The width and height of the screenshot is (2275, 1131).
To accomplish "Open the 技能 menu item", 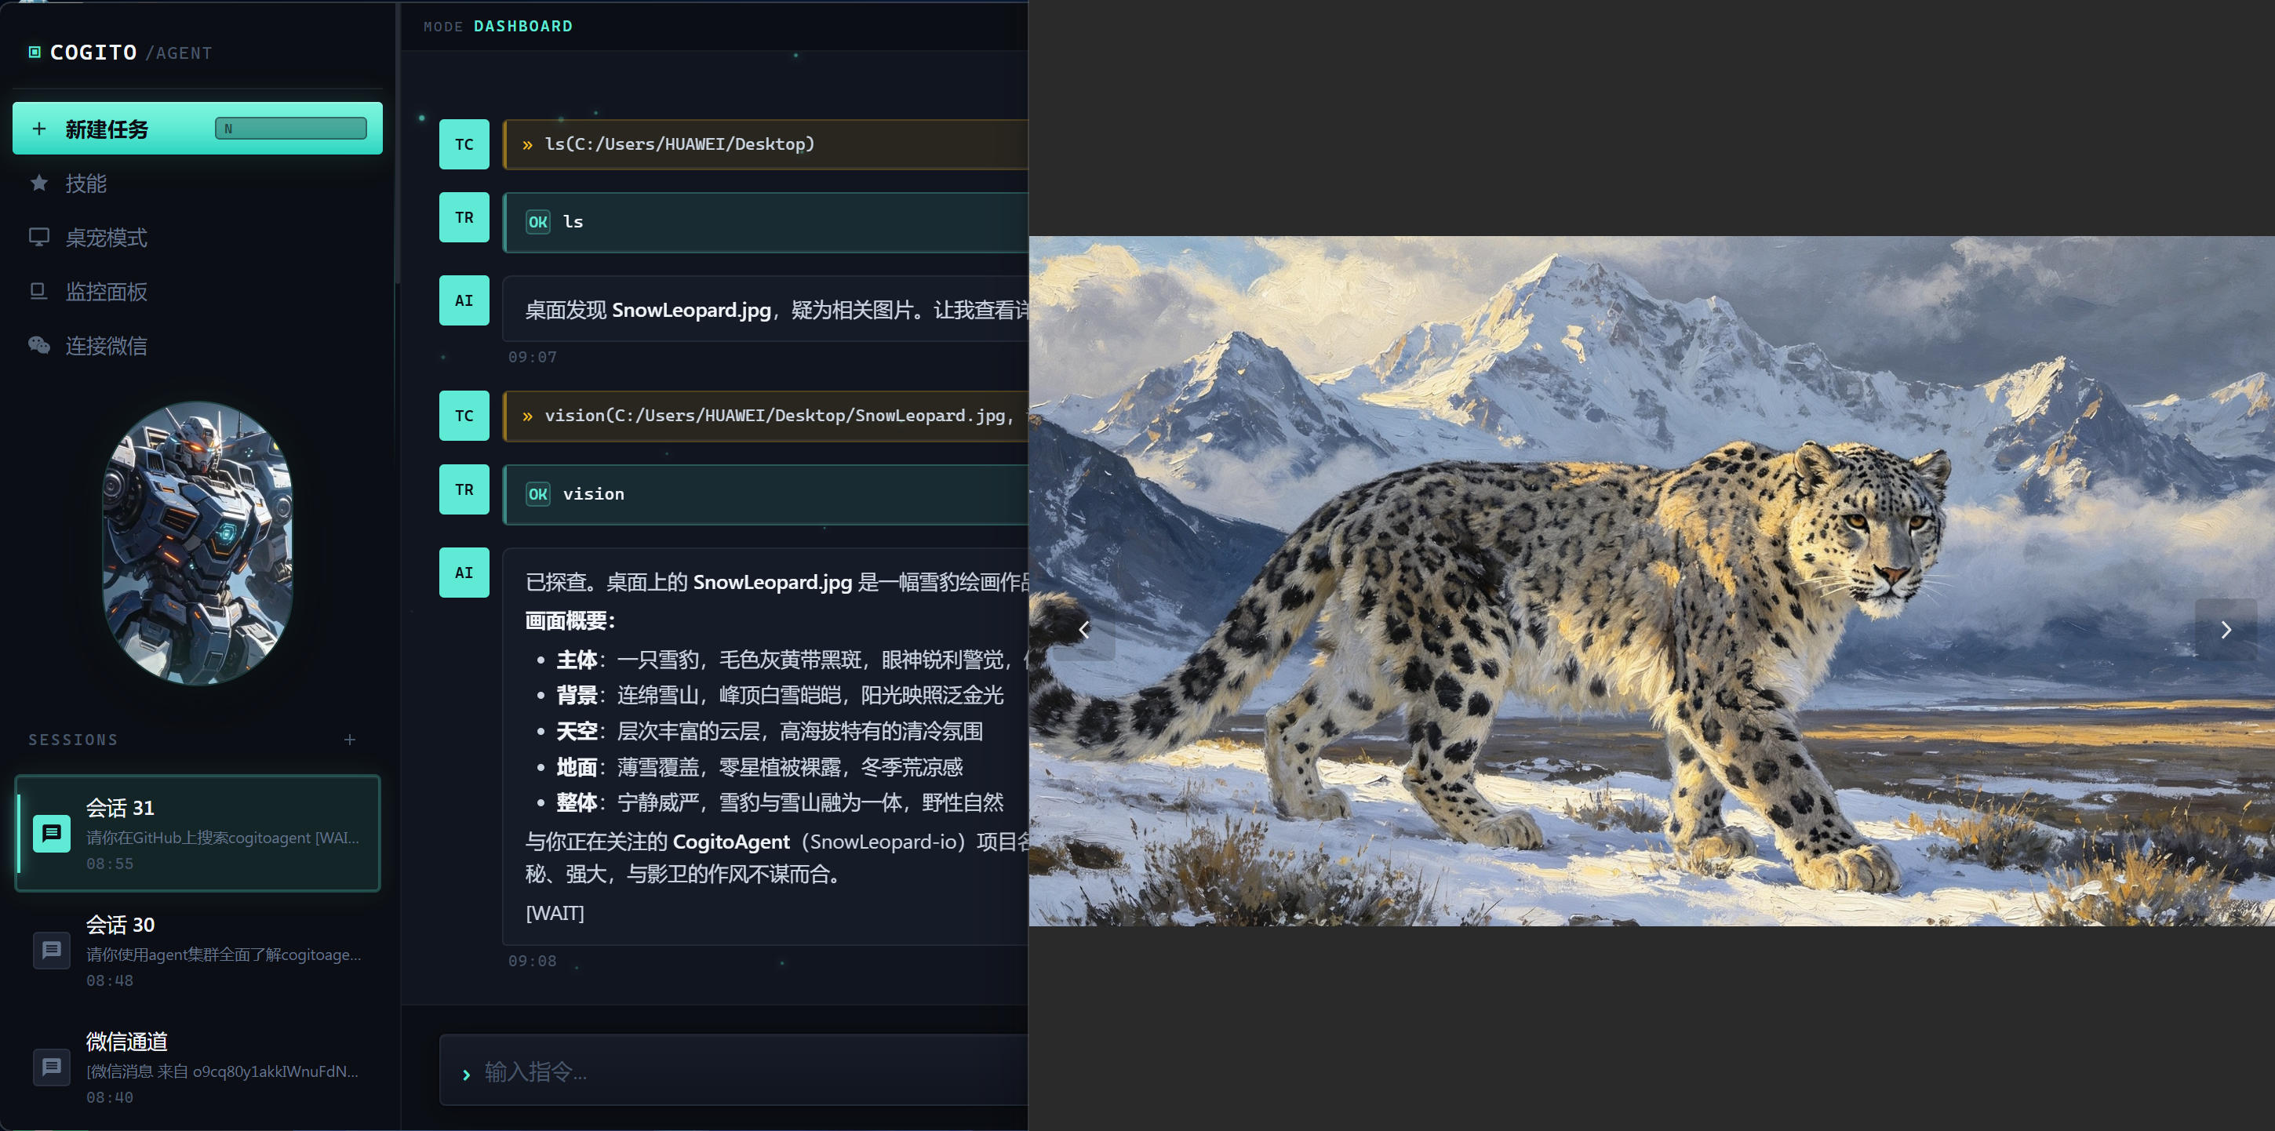I will coord(198,183).
